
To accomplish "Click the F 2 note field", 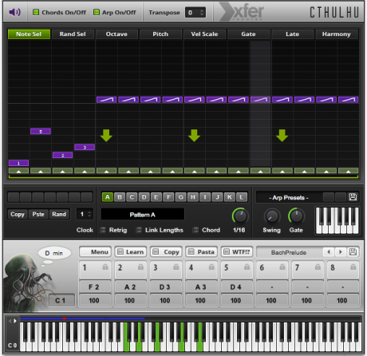I will click(95, 287).
